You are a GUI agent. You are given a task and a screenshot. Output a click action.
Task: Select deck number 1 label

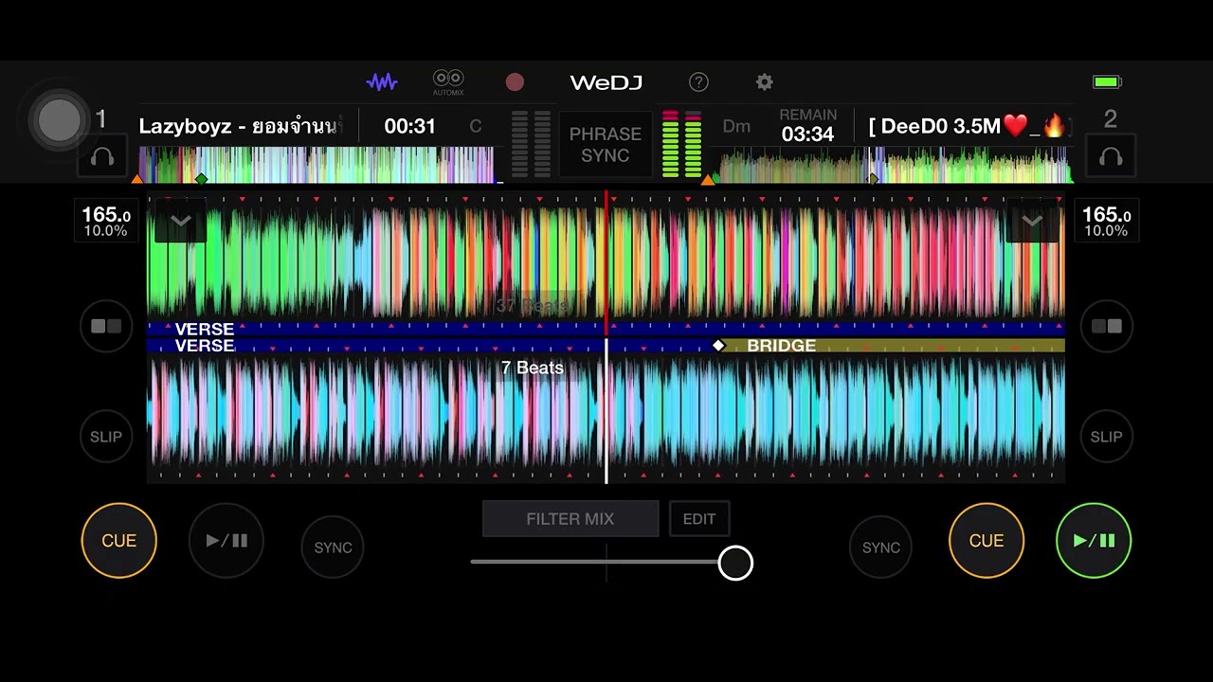coord(101,119)
